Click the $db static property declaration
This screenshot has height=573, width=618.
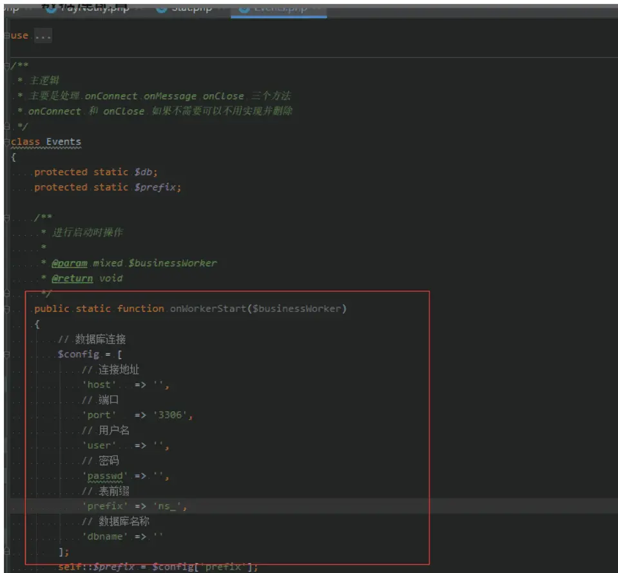(145, 172)
